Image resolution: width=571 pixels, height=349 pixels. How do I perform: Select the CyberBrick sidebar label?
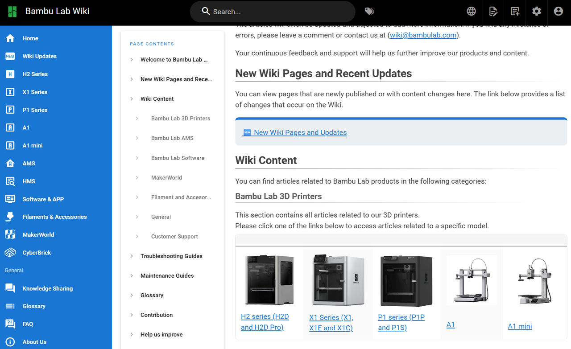37,252
